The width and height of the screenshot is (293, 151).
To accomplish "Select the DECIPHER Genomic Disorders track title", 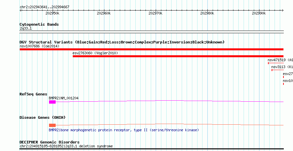I will [x=49, y=142].
